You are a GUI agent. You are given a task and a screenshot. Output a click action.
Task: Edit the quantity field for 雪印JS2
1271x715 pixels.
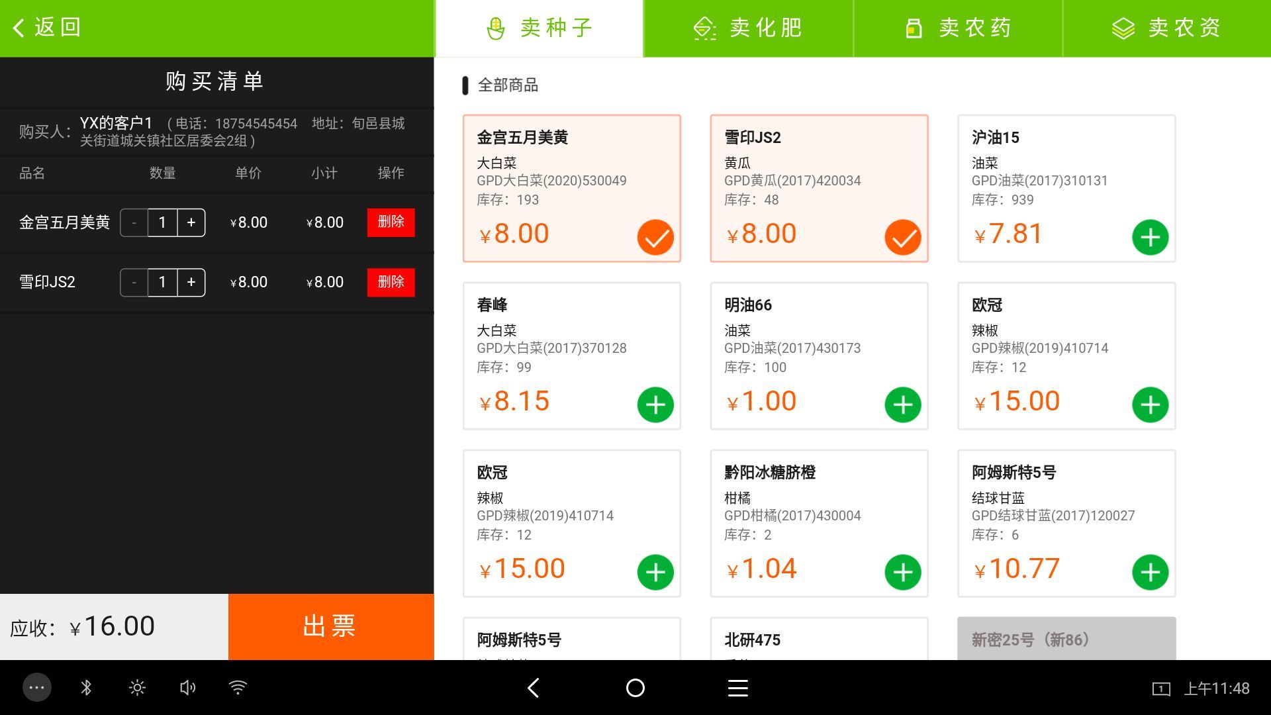coord(162,283)
